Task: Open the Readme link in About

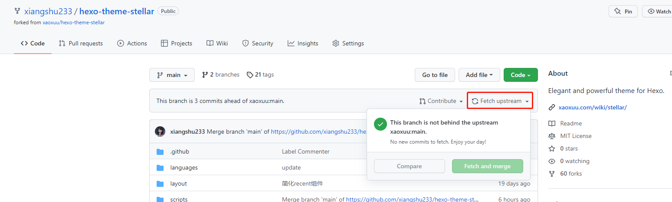Action: tap(571, 123)
